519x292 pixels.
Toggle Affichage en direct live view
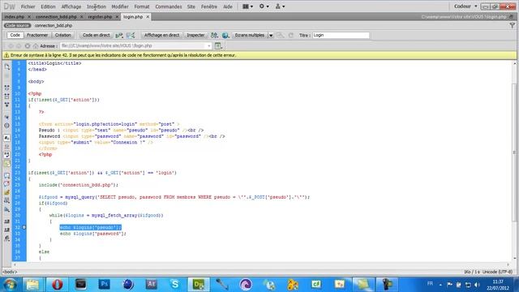[161, 35]
